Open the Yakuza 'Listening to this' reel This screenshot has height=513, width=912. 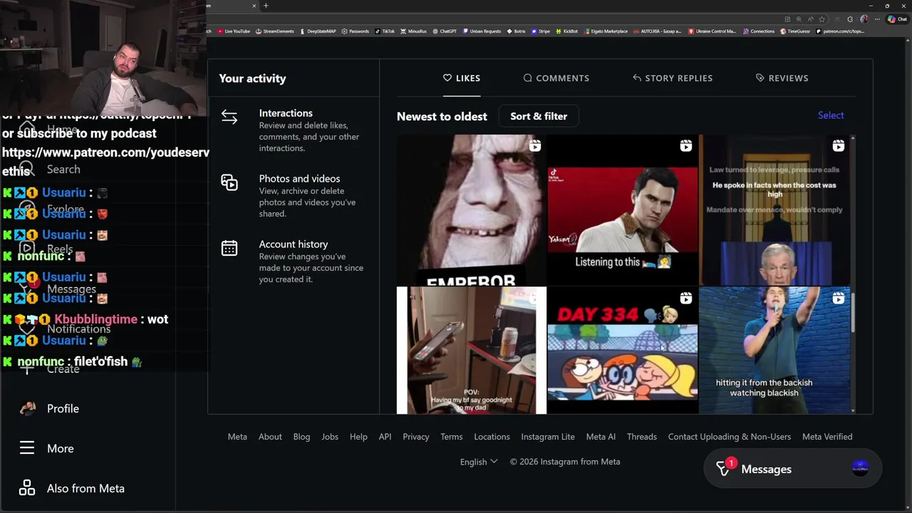(x=623, y=210)
